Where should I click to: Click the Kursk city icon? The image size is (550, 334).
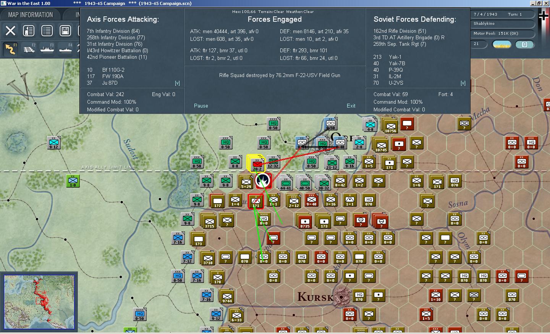point(340,297)
